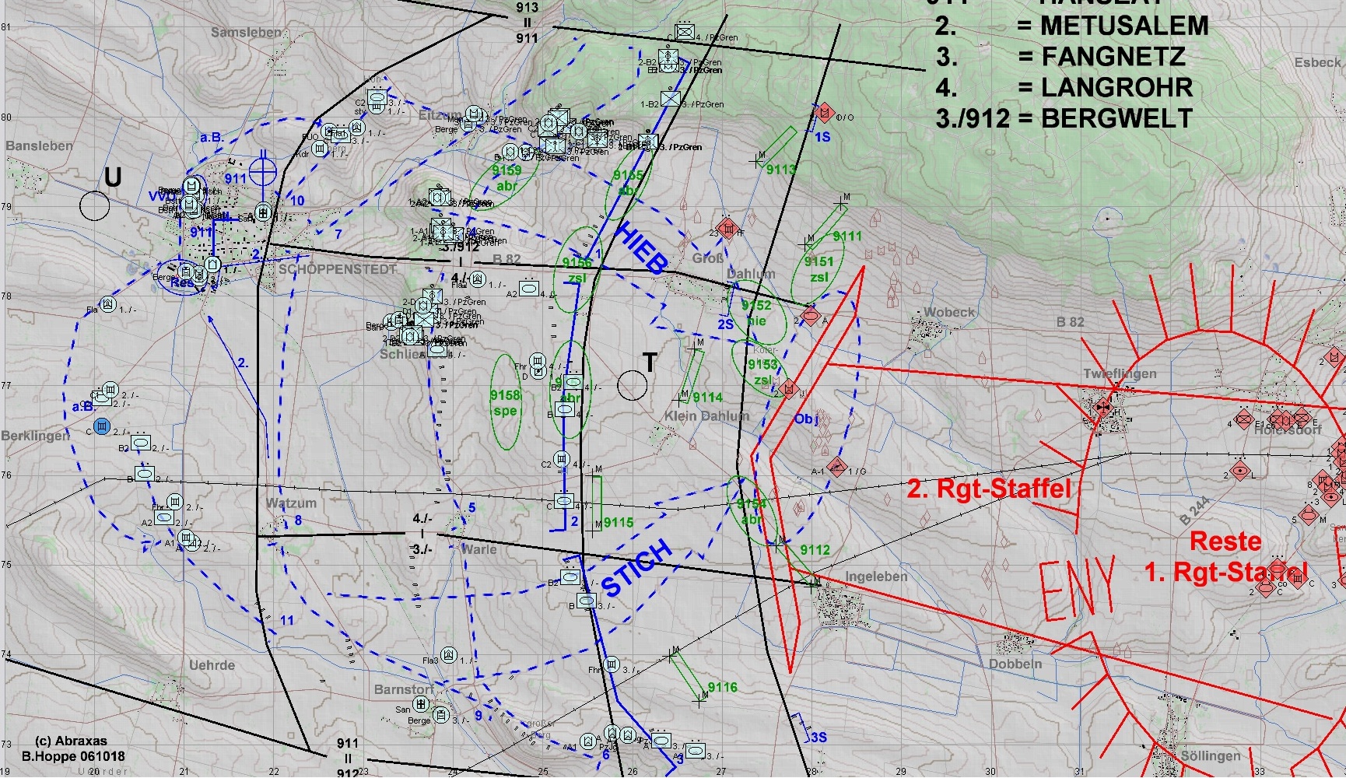Click the green ellipse labeled 9159 abr

pos(505,179)
